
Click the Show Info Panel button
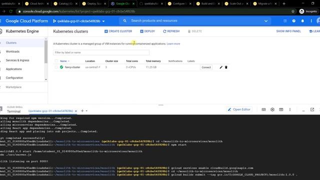pyautogui.click(x=288, y=31)
